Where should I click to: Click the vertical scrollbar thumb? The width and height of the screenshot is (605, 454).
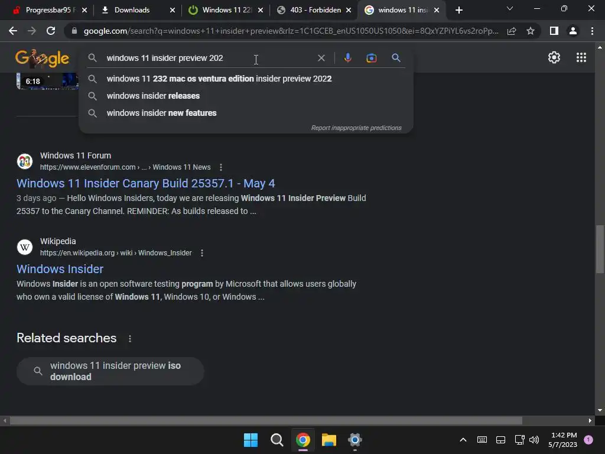click(x=600, y=249)
